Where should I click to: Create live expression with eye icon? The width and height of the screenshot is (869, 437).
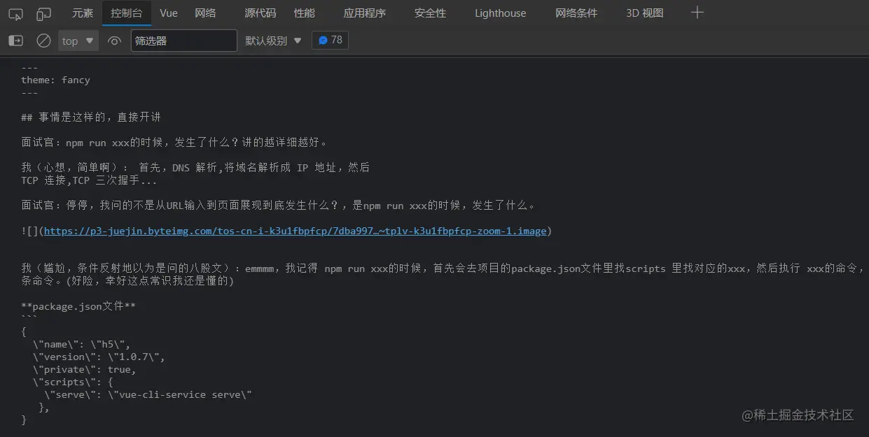point(114,41)
